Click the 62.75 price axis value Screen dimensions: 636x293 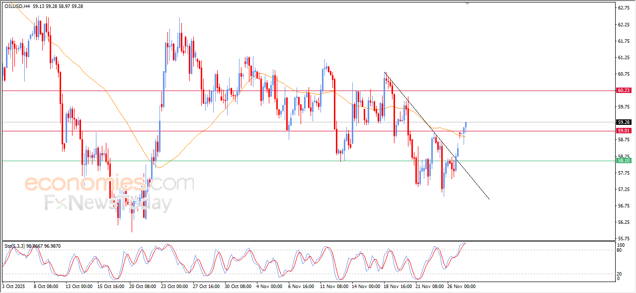(x=624, y=8)
